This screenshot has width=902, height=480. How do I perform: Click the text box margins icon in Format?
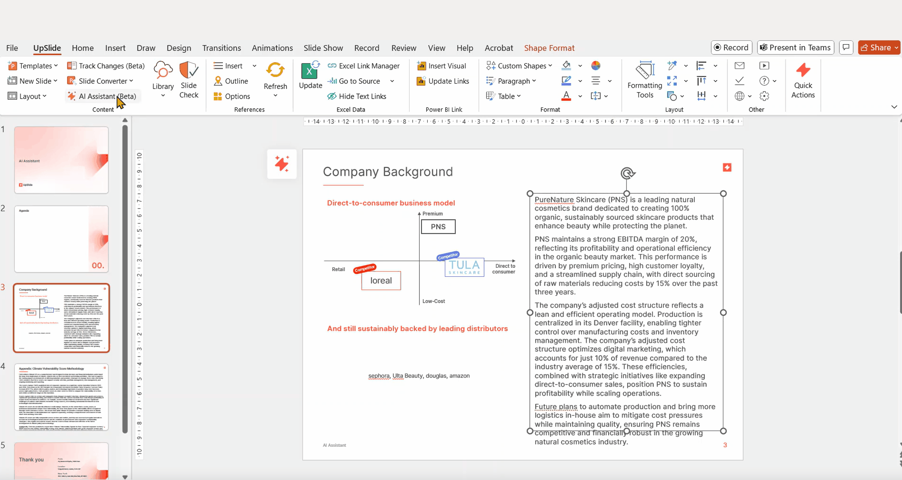[x=596, y=96]
